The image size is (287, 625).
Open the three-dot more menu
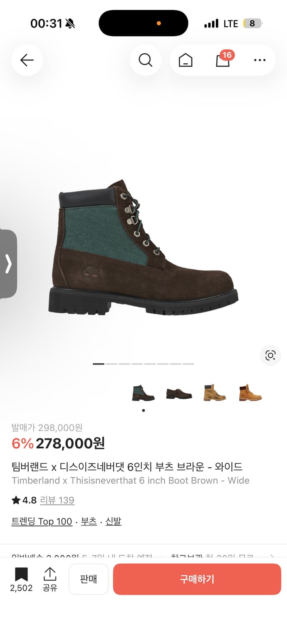(x=260, y=60)
